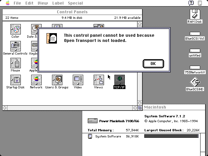Open the Startup Disk control panel
The height and width of the screenshot is (156, 208).
pyautogui.click(x=15, y=80)
